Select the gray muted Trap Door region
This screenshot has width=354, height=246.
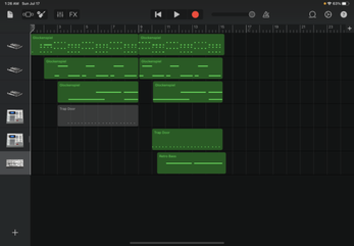(98, 116)
